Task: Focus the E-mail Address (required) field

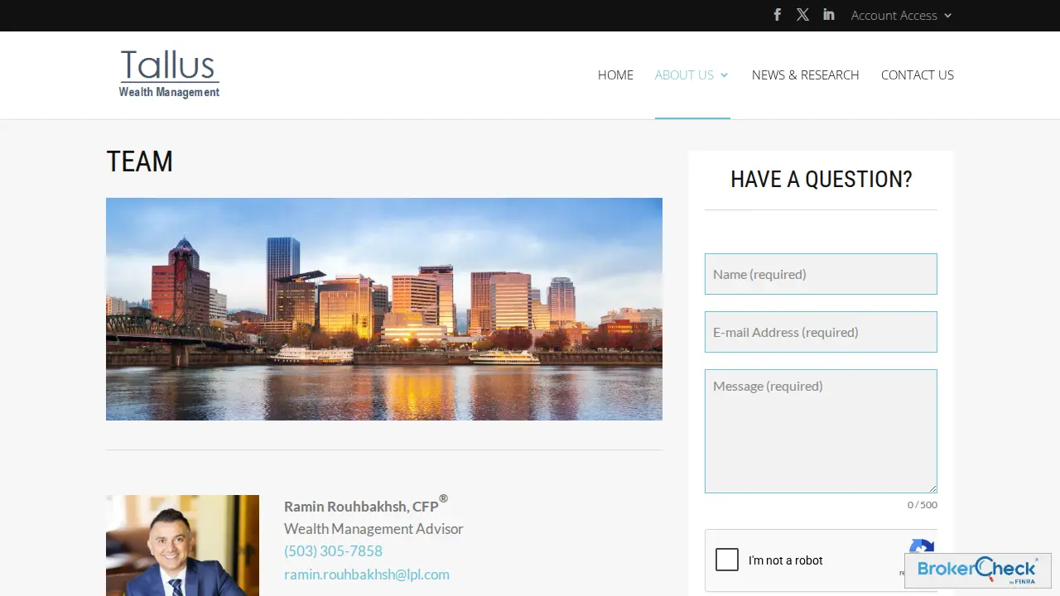Action: coord(821,332)
